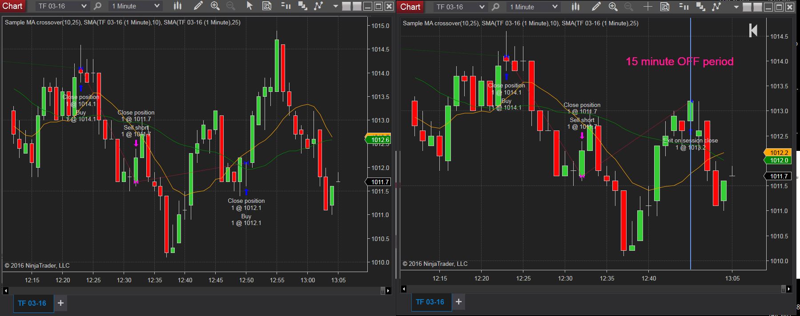The height and width of the screenshot is (316, 800).
Task: Expand toolbar overflow arrow in left chart
Action: coord(336,7)
